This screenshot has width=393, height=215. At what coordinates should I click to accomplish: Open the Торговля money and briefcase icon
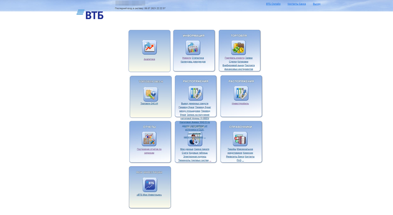[x=239, y=48]
